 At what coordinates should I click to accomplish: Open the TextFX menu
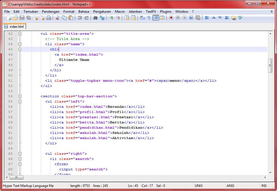pyautogui.click(x=151, y=12)
